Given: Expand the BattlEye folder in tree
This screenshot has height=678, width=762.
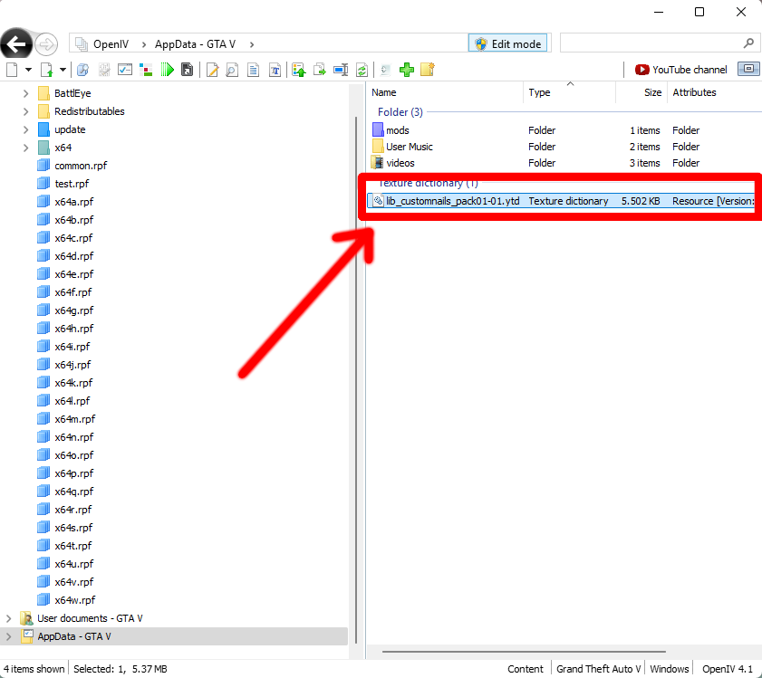Looking at the screenshot, I should tap(25, 93).
